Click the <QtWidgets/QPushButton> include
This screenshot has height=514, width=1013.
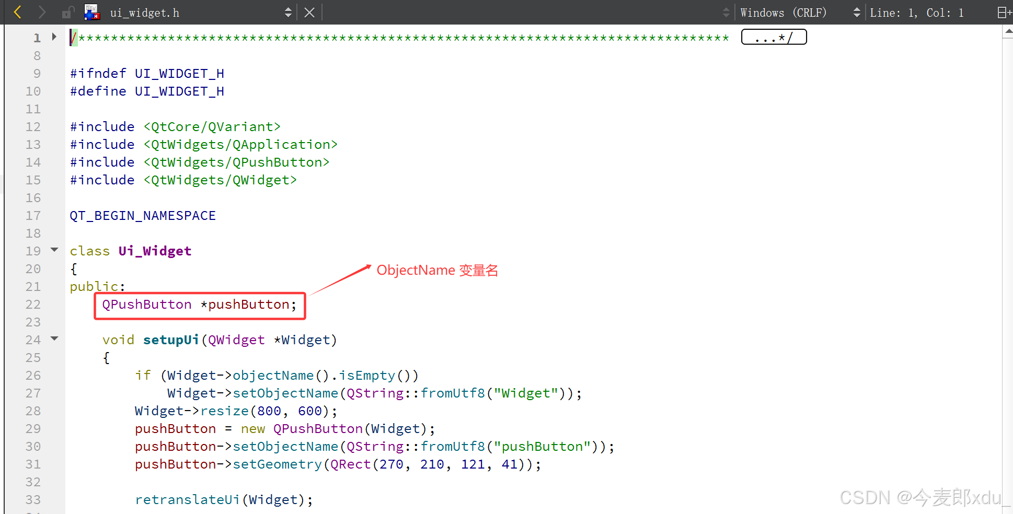(236, 162)
